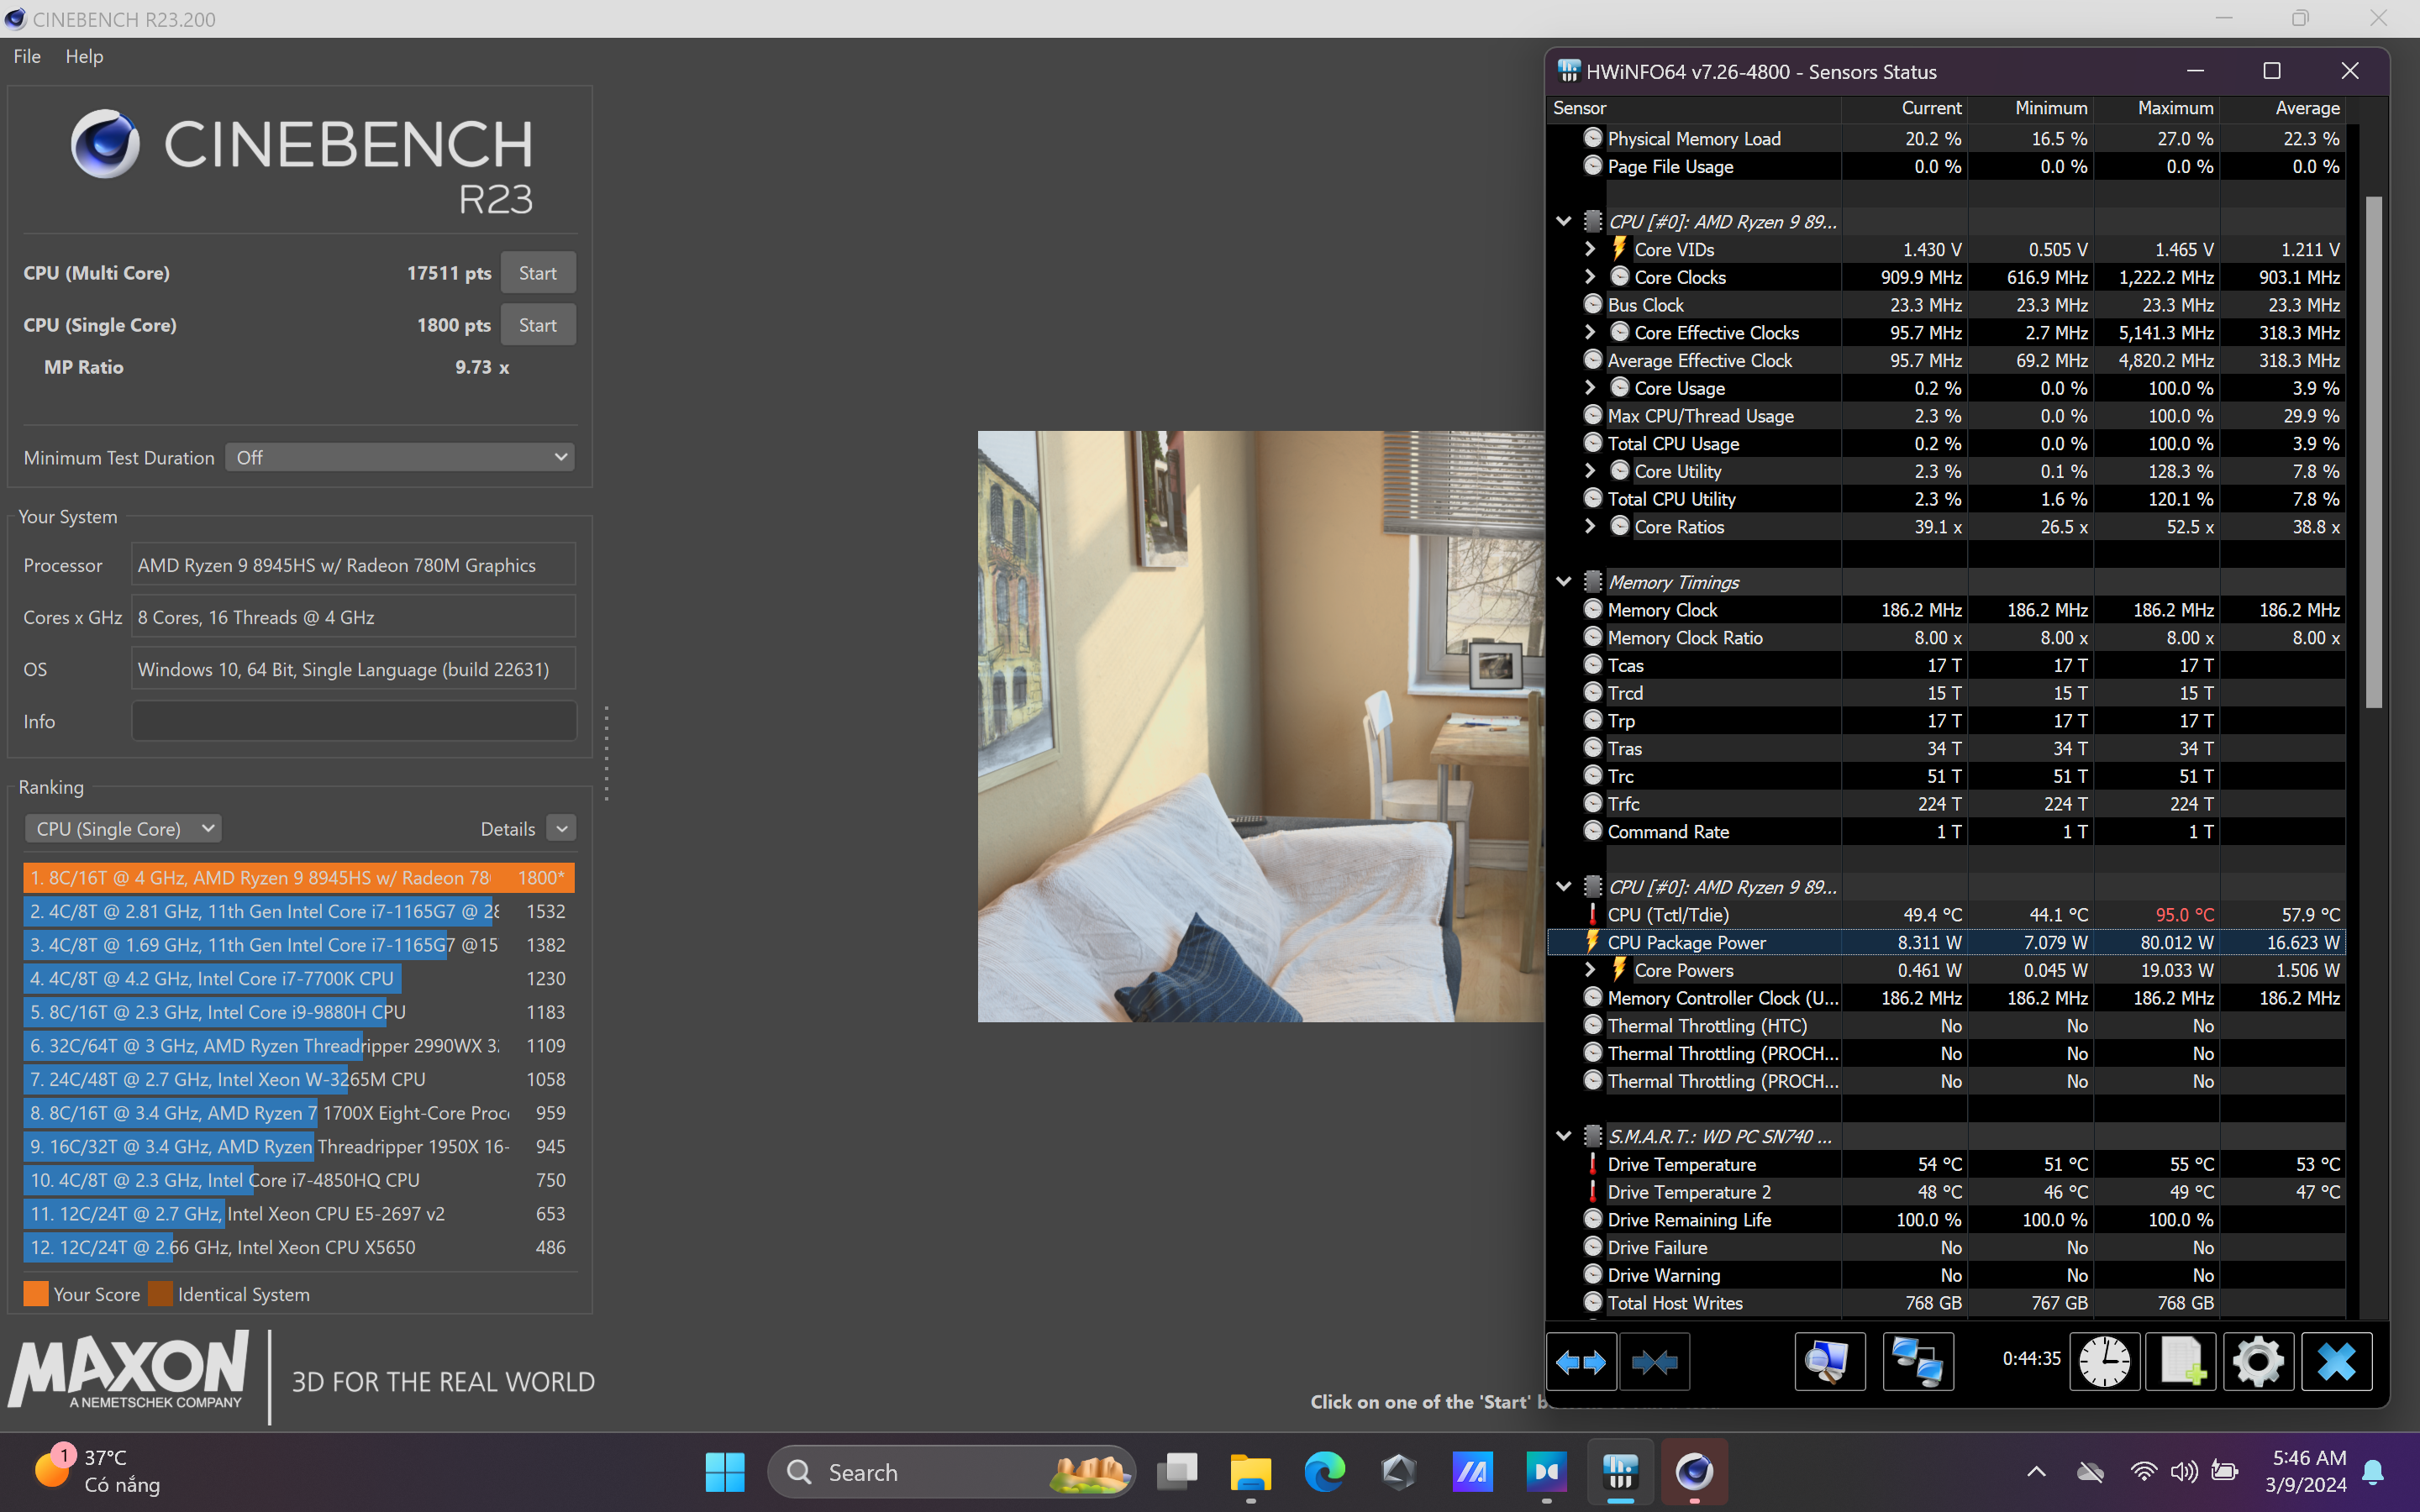
Task: Open the Help menu
Action: 84,56
